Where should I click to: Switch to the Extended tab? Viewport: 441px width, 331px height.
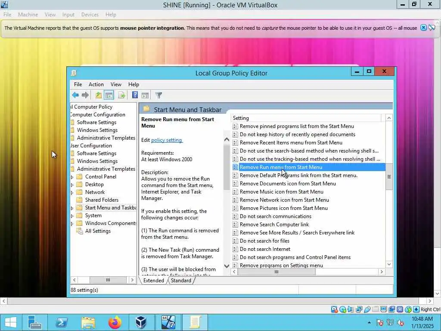click(154, 280)
